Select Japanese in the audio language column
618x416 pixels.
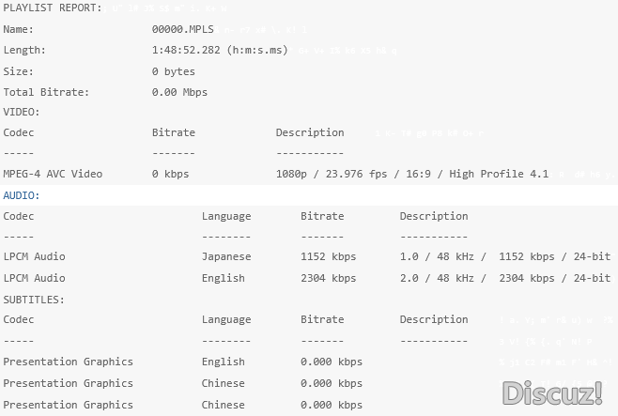(x=226, y=256)
